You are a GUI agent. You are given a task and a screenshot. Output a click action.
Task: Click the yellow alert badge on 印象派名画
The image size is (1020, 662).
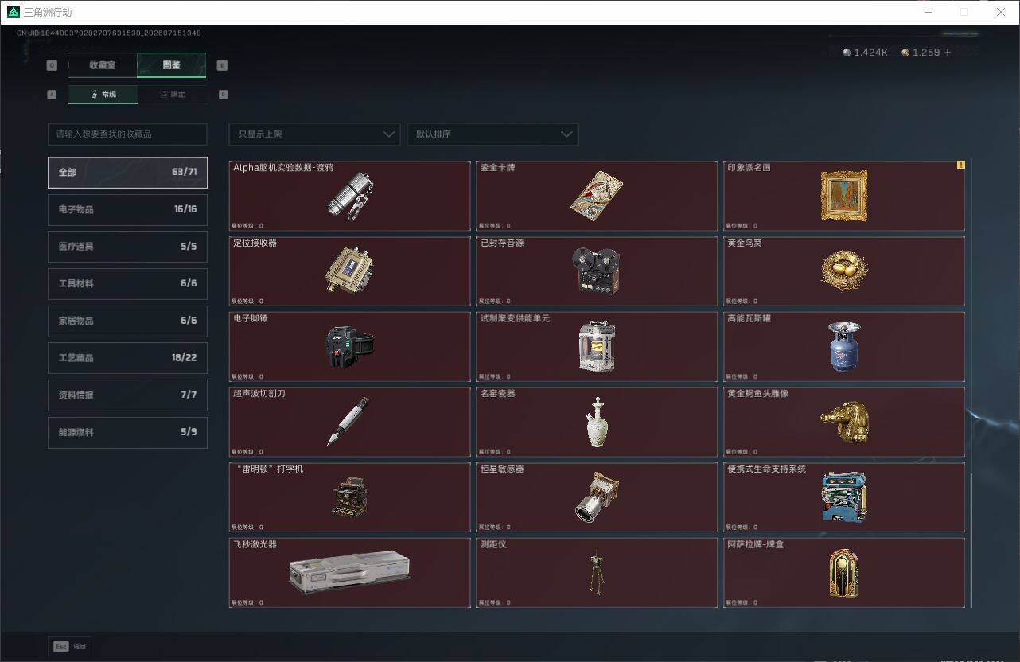click(960, 165)
